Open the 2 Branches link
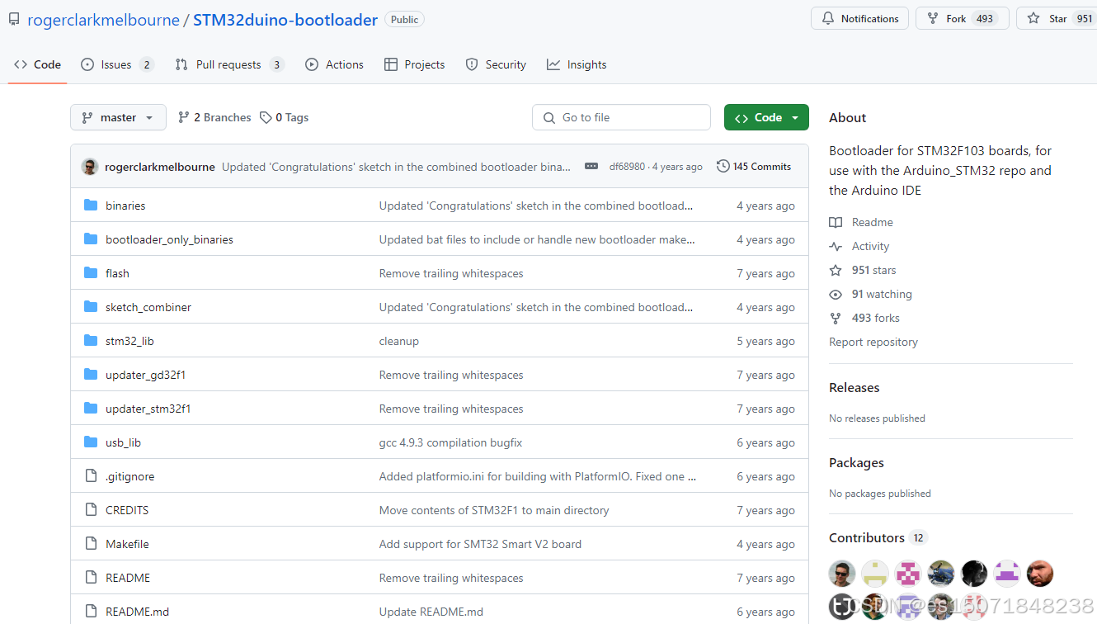The height and width of the screenshot is (624, 1097). coord(214,117)
